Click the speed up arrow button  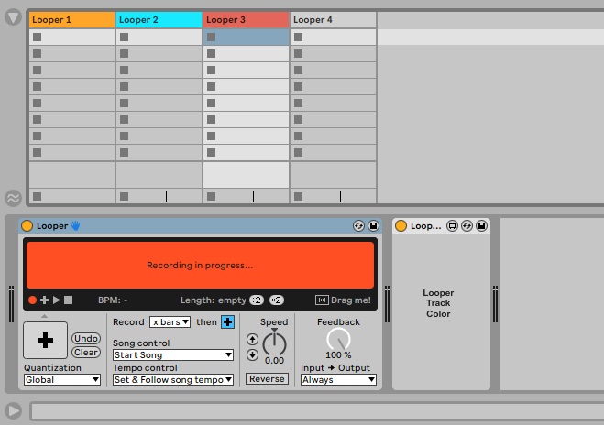click(x=253, y=339)
